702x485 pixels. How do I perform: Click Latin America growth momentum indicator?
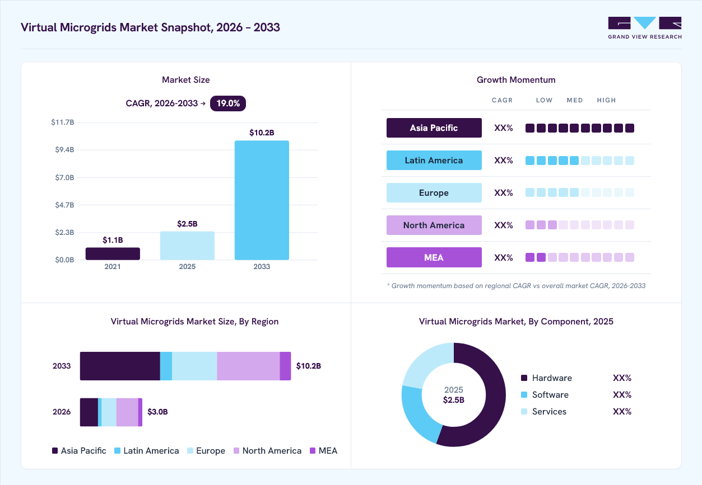[x=580, y=161]
